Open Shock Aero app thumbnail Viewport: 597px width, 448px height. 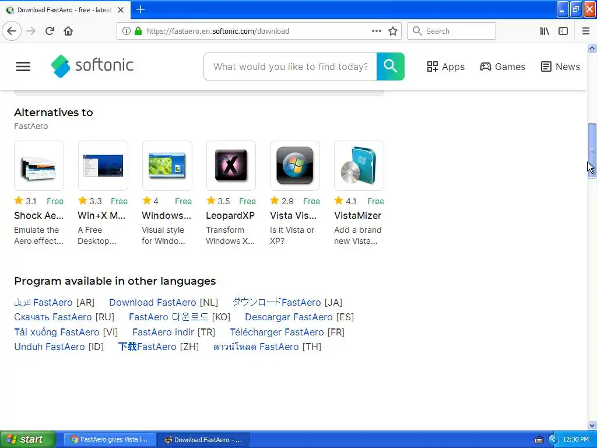click(39, 166)
